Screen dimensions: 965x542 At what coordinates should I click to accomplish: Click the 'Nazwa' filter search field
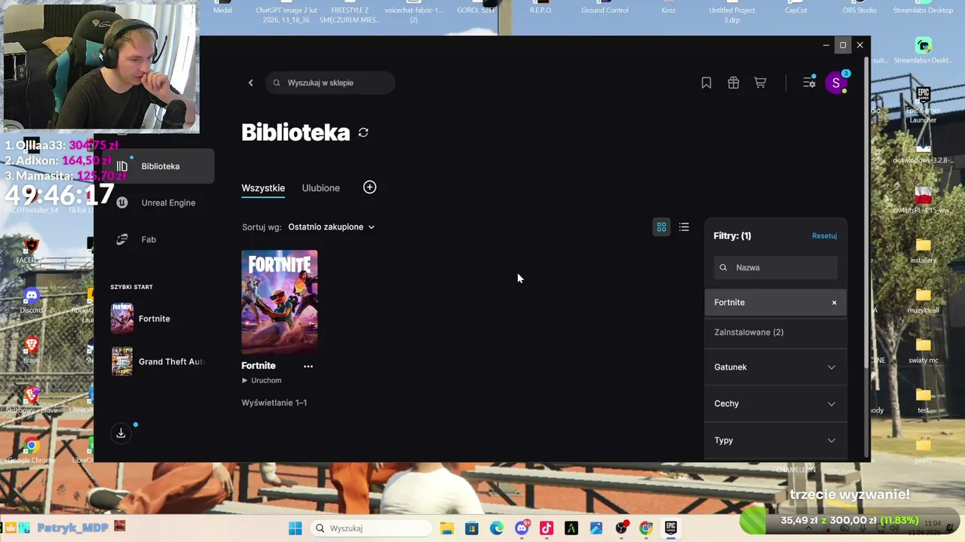point(776,267)
